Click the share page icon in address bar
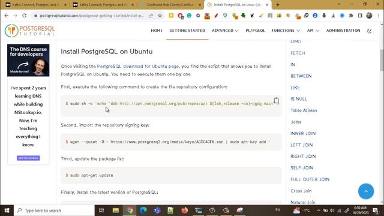This screenshot has height=216, width=384. (151, 16)
